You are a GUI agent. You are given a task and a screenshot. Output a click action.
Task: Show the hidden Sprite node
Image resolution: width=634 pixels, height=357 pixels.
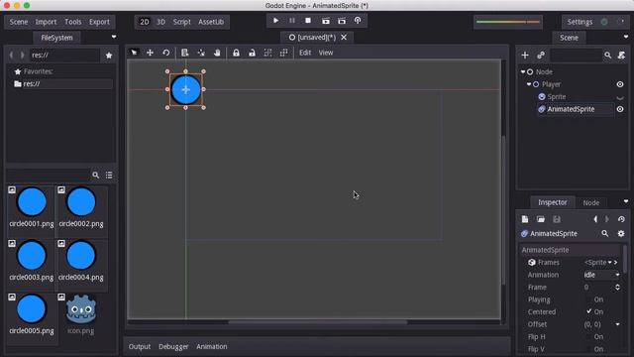[620, 97]
